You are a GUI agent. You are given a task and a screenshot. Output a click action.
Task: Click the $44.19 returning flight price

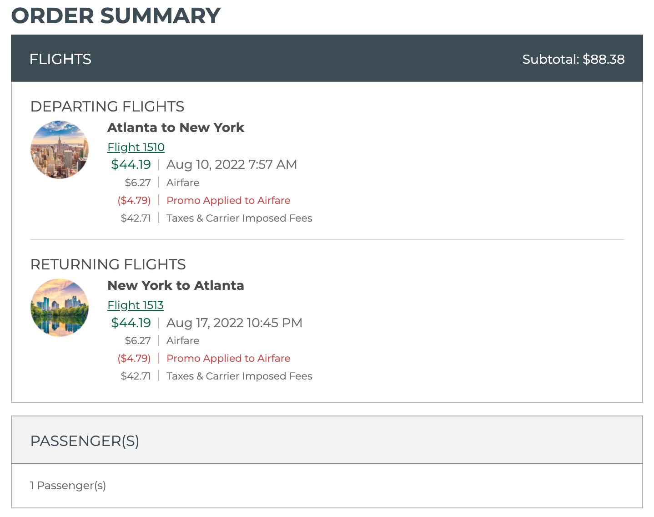[131, 323]
